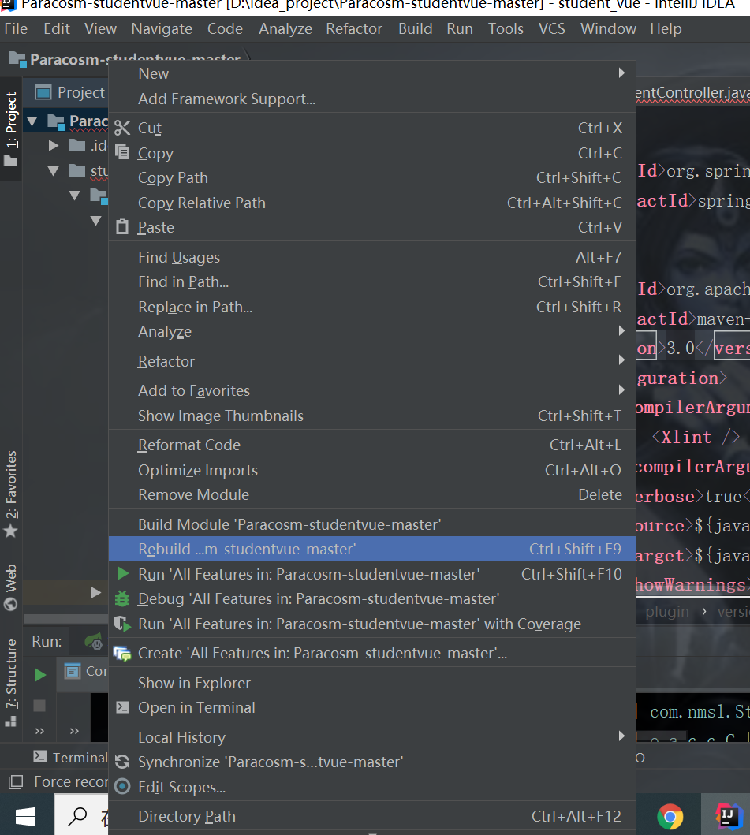Click the Terminal tool window icon
Viewport: 750px width, 835px height.
40,757
